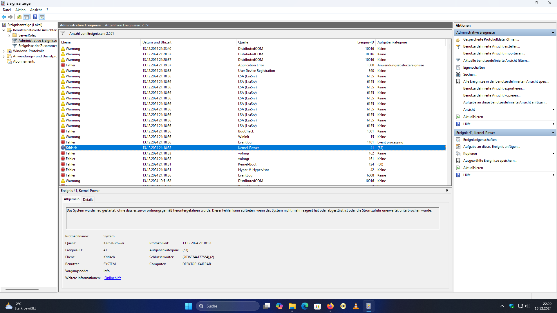557x313 pixels.
Task: Toggle the action pane show/hide toolbar button
Action: 42,17
